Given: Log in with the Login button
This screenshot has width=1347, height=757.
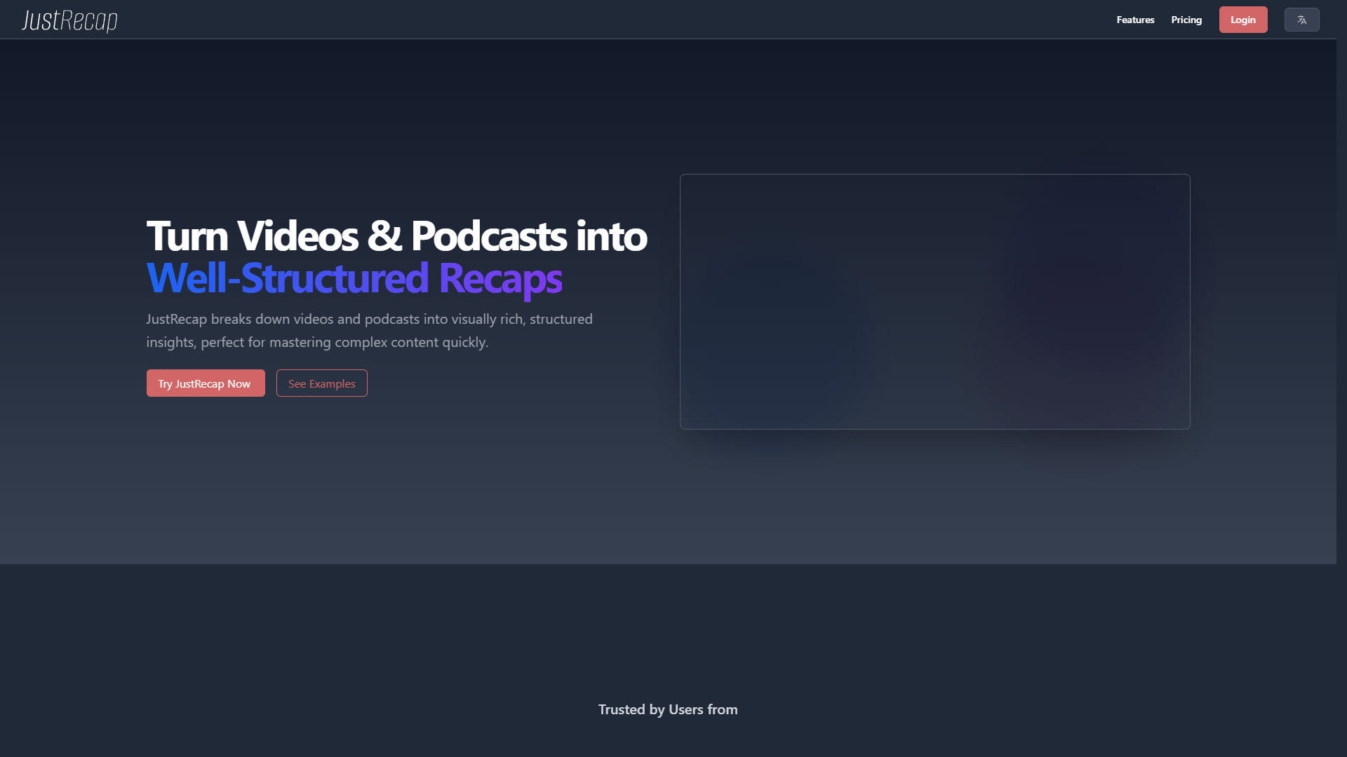Looking at the screenshot, I should coord(1243,20).
